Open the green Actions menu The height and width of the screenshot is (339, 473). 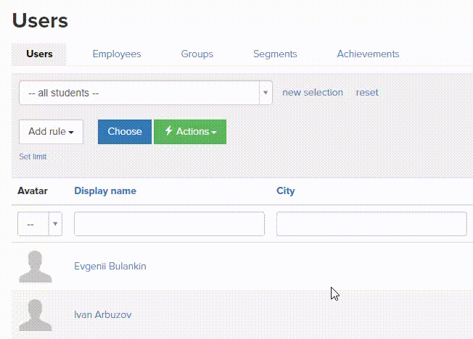point(190,132)
